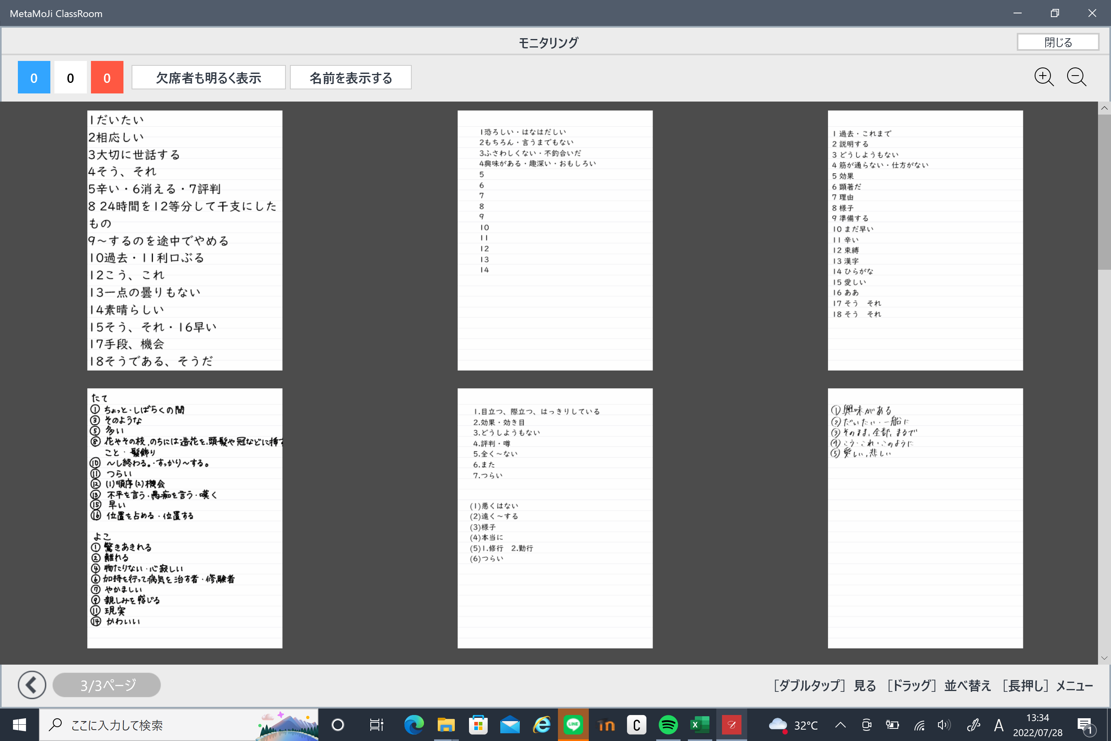Open Excel from the taskbar
This screenshot has height=741, width=1111.
point(700,724)
